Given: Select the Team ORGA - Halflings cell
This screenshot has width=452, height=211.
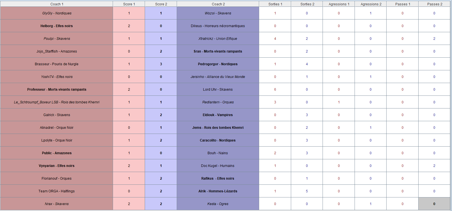Looking at the screenshot, I should click(57, 191).
